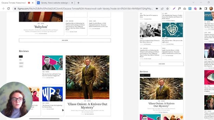Open the Chrome profile avatar
The image size is (214, 120).
click(x=211, y=9)
